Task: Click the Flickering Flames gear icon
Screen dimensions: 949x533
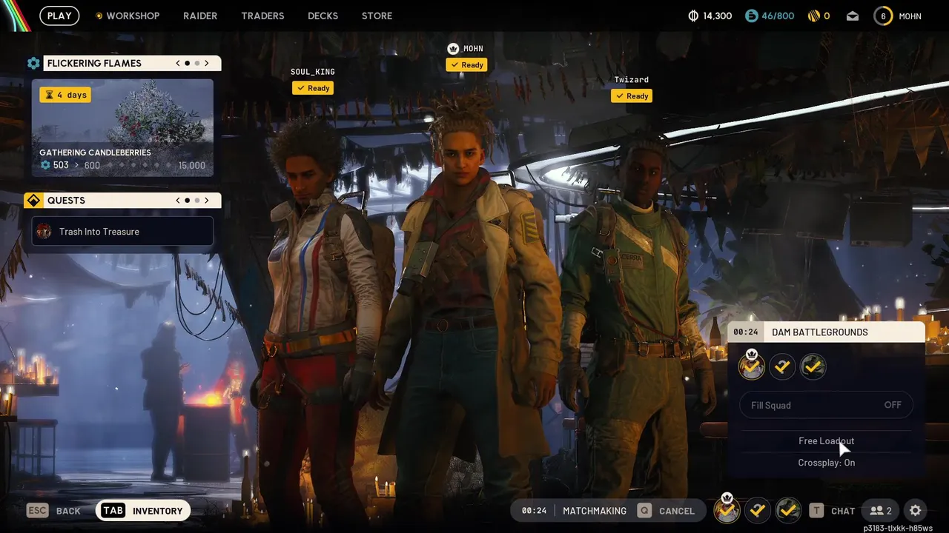Action: (x=33, y=64)
